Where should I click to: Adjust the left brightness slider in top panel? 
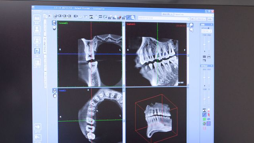[204, 44]
